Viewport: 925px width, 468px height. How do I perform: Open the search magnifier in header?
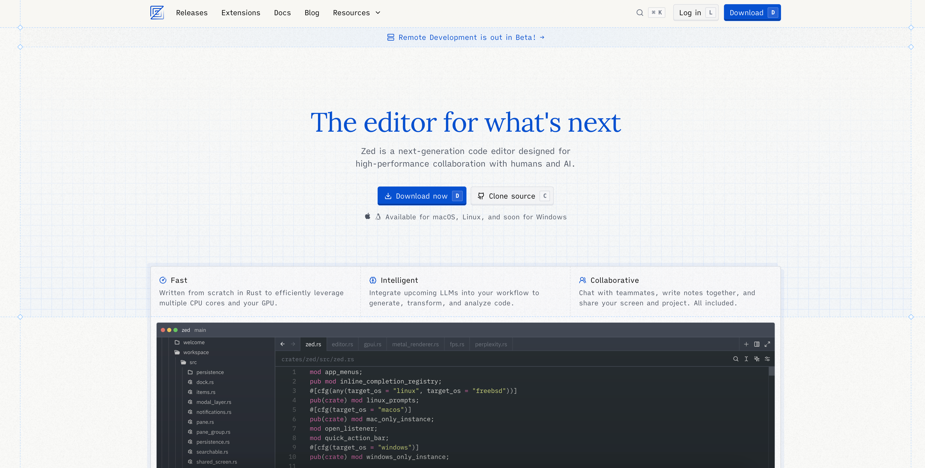pyautogui.click(x=640, y=13)
